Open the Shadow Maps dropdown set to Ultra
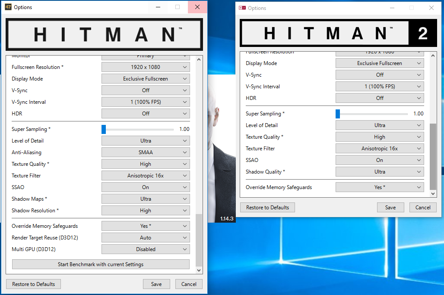Screen dimensions: 444x295 pyautogui.click(x=146, y=199)
